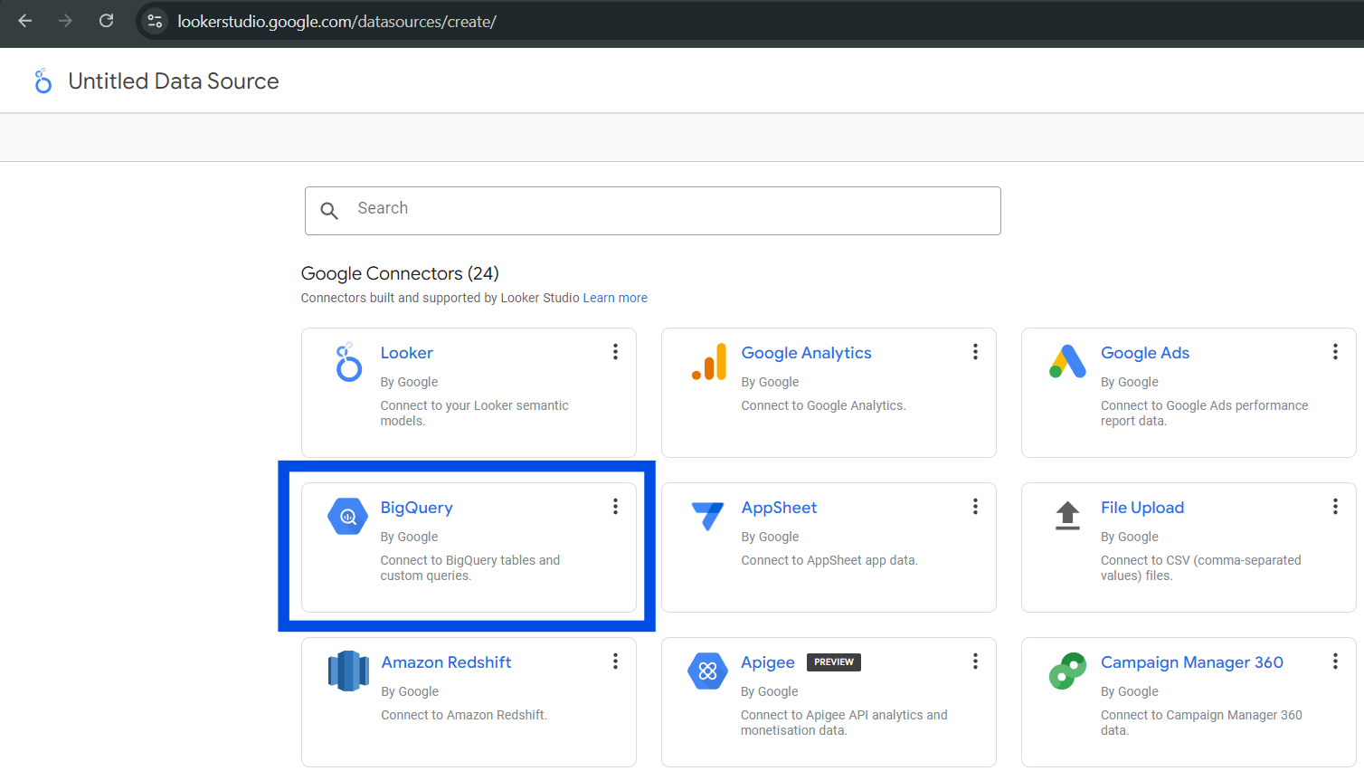The width and height of the screenshot is (1364, 771).
Task: Click 'Connect to your Looker semantic models.' text
Action: click(x=474, y=414)
